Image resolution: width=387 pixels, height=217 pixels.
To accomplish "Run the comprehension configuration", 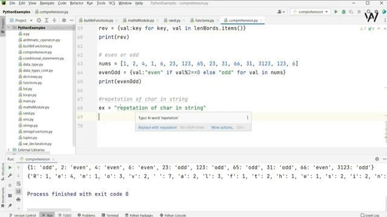I will click(336, 11).
